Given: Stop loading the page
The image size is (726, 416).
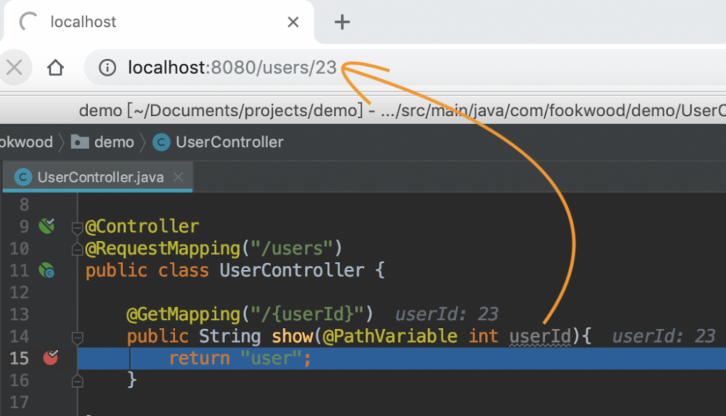Looking at the screenshot, I should [x=15, y=68].
